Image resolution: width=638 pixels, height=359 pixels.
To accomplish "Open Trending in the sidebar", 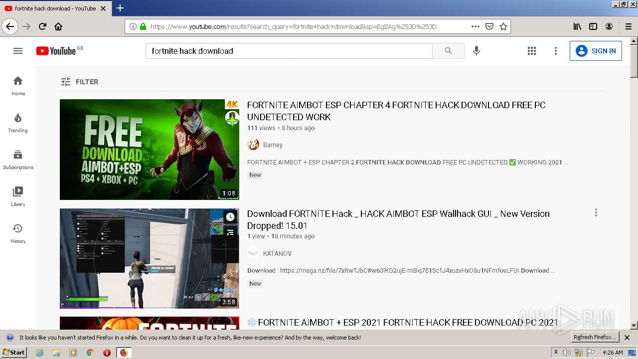I will pos(18,123).
